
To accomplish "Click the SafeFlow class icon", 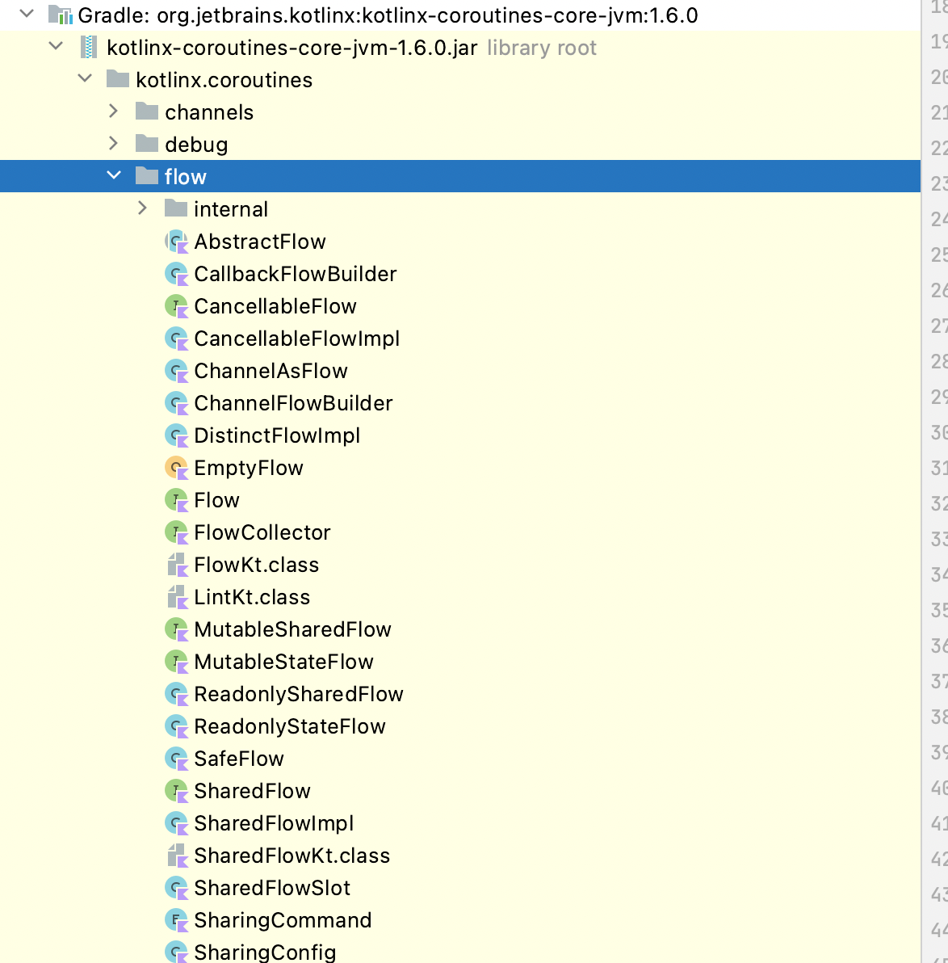I will [x=177, y=759].
